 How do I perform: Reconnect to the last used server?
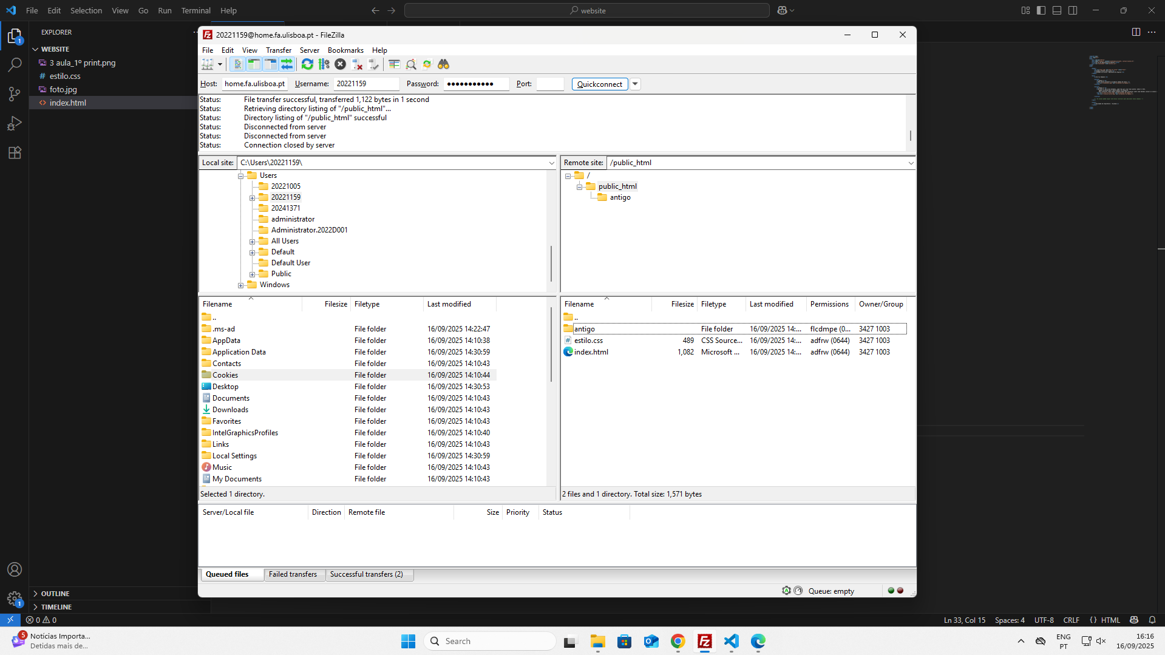(373, 64)
